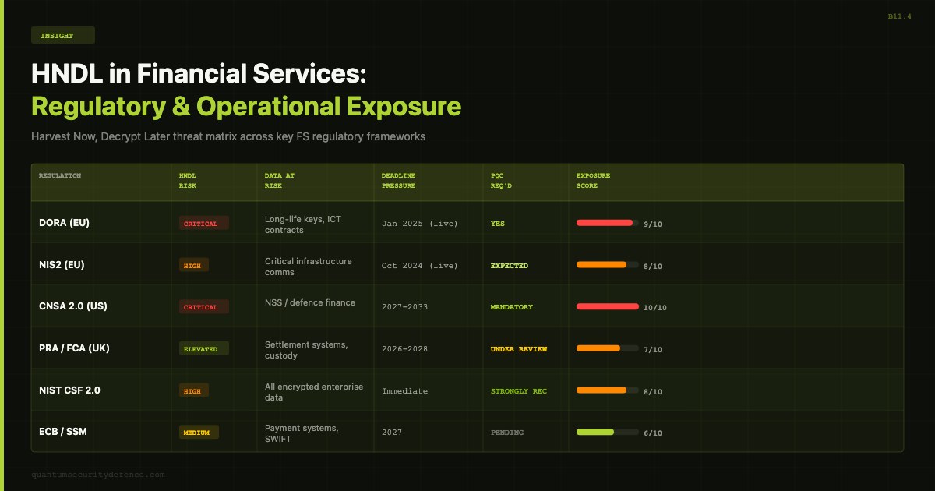Image resolution: width=935 pixels, height=491 pixels.
Task: Select the HIGH badge for NIST CSF 2.0
Action: [x=194, y=390]
